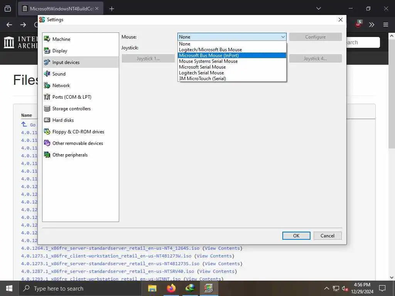Click the Name column header in the browser

click(27, 115)
